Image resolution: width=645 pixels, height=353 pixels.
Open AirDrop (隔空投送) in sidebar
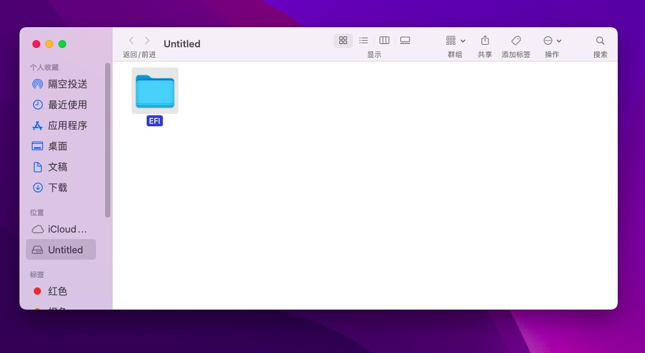tap(61, 84)
